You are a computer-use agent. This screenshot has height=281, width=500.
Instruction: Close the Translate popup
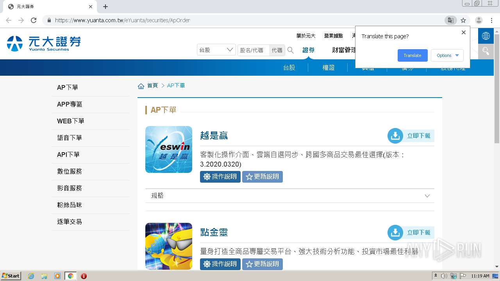pos(464,32)
